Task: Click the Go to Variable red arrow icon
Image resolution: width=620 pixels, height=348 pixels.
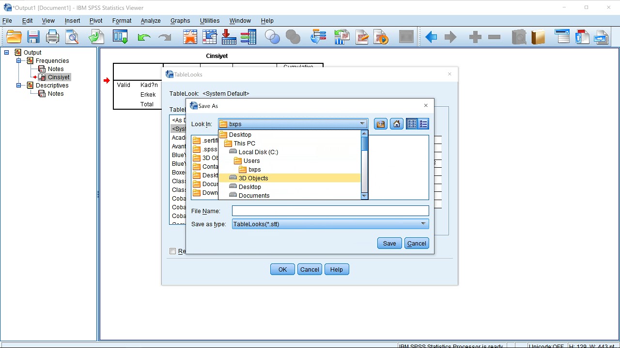Action: tap(229, 37)
